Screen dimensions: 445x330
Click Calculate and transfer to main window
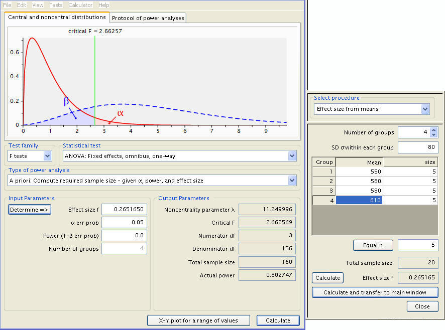click(375, 292)
